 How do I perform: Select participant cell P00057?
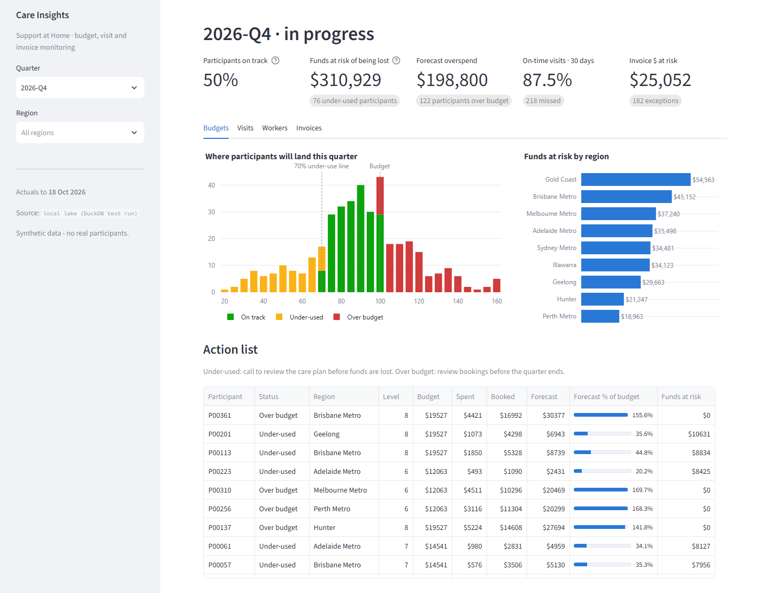229,565
